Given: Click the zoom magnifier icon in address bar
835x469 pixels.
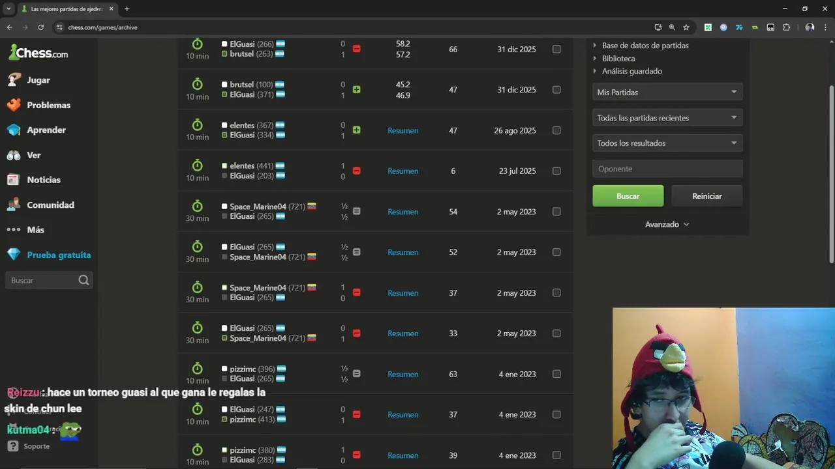Looking at the screenshot, I should [672, 27].
